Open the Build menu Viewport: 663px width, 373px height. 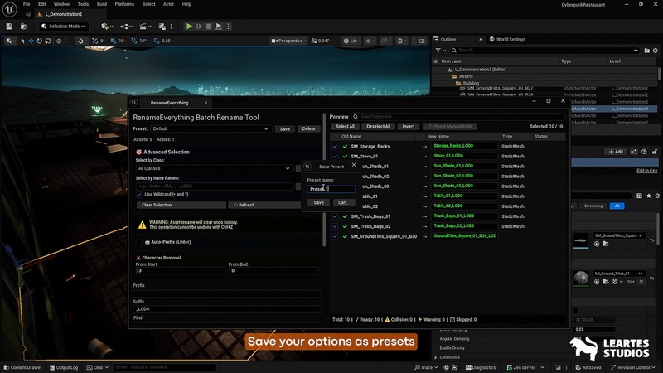pyautogui.click(x=101, y=4)
